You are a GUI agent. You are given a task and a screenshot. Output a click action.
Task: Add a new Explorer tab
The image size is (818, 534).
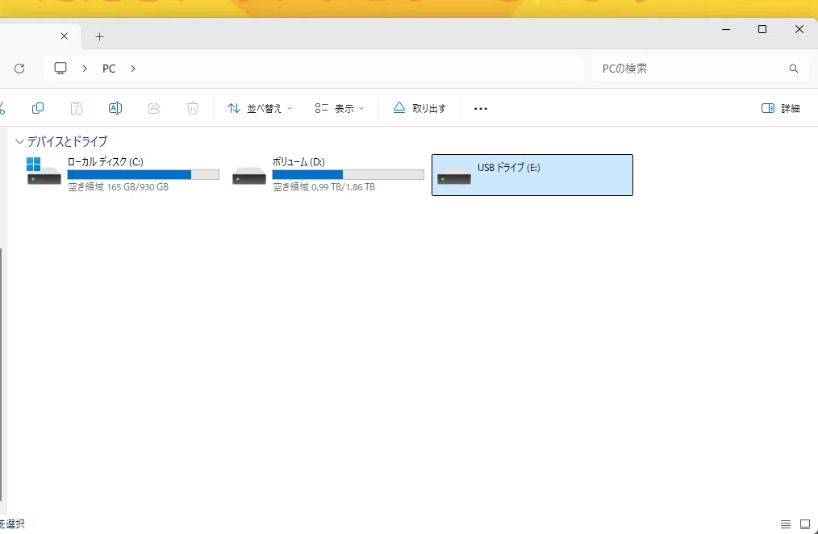tap(100, 36)
